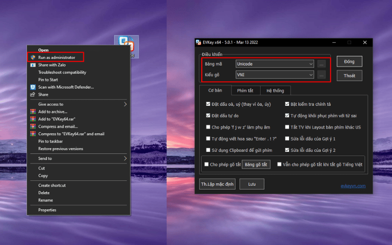The width and height of the screenshot is (392, 245).
Task: Open the Bảng gõ tắt button
Action: pyautogui.click(x=256, y=165)
